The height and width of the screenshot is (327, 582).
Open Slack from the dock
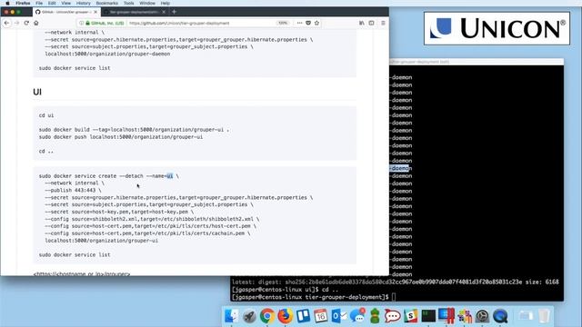coord(410,316)
